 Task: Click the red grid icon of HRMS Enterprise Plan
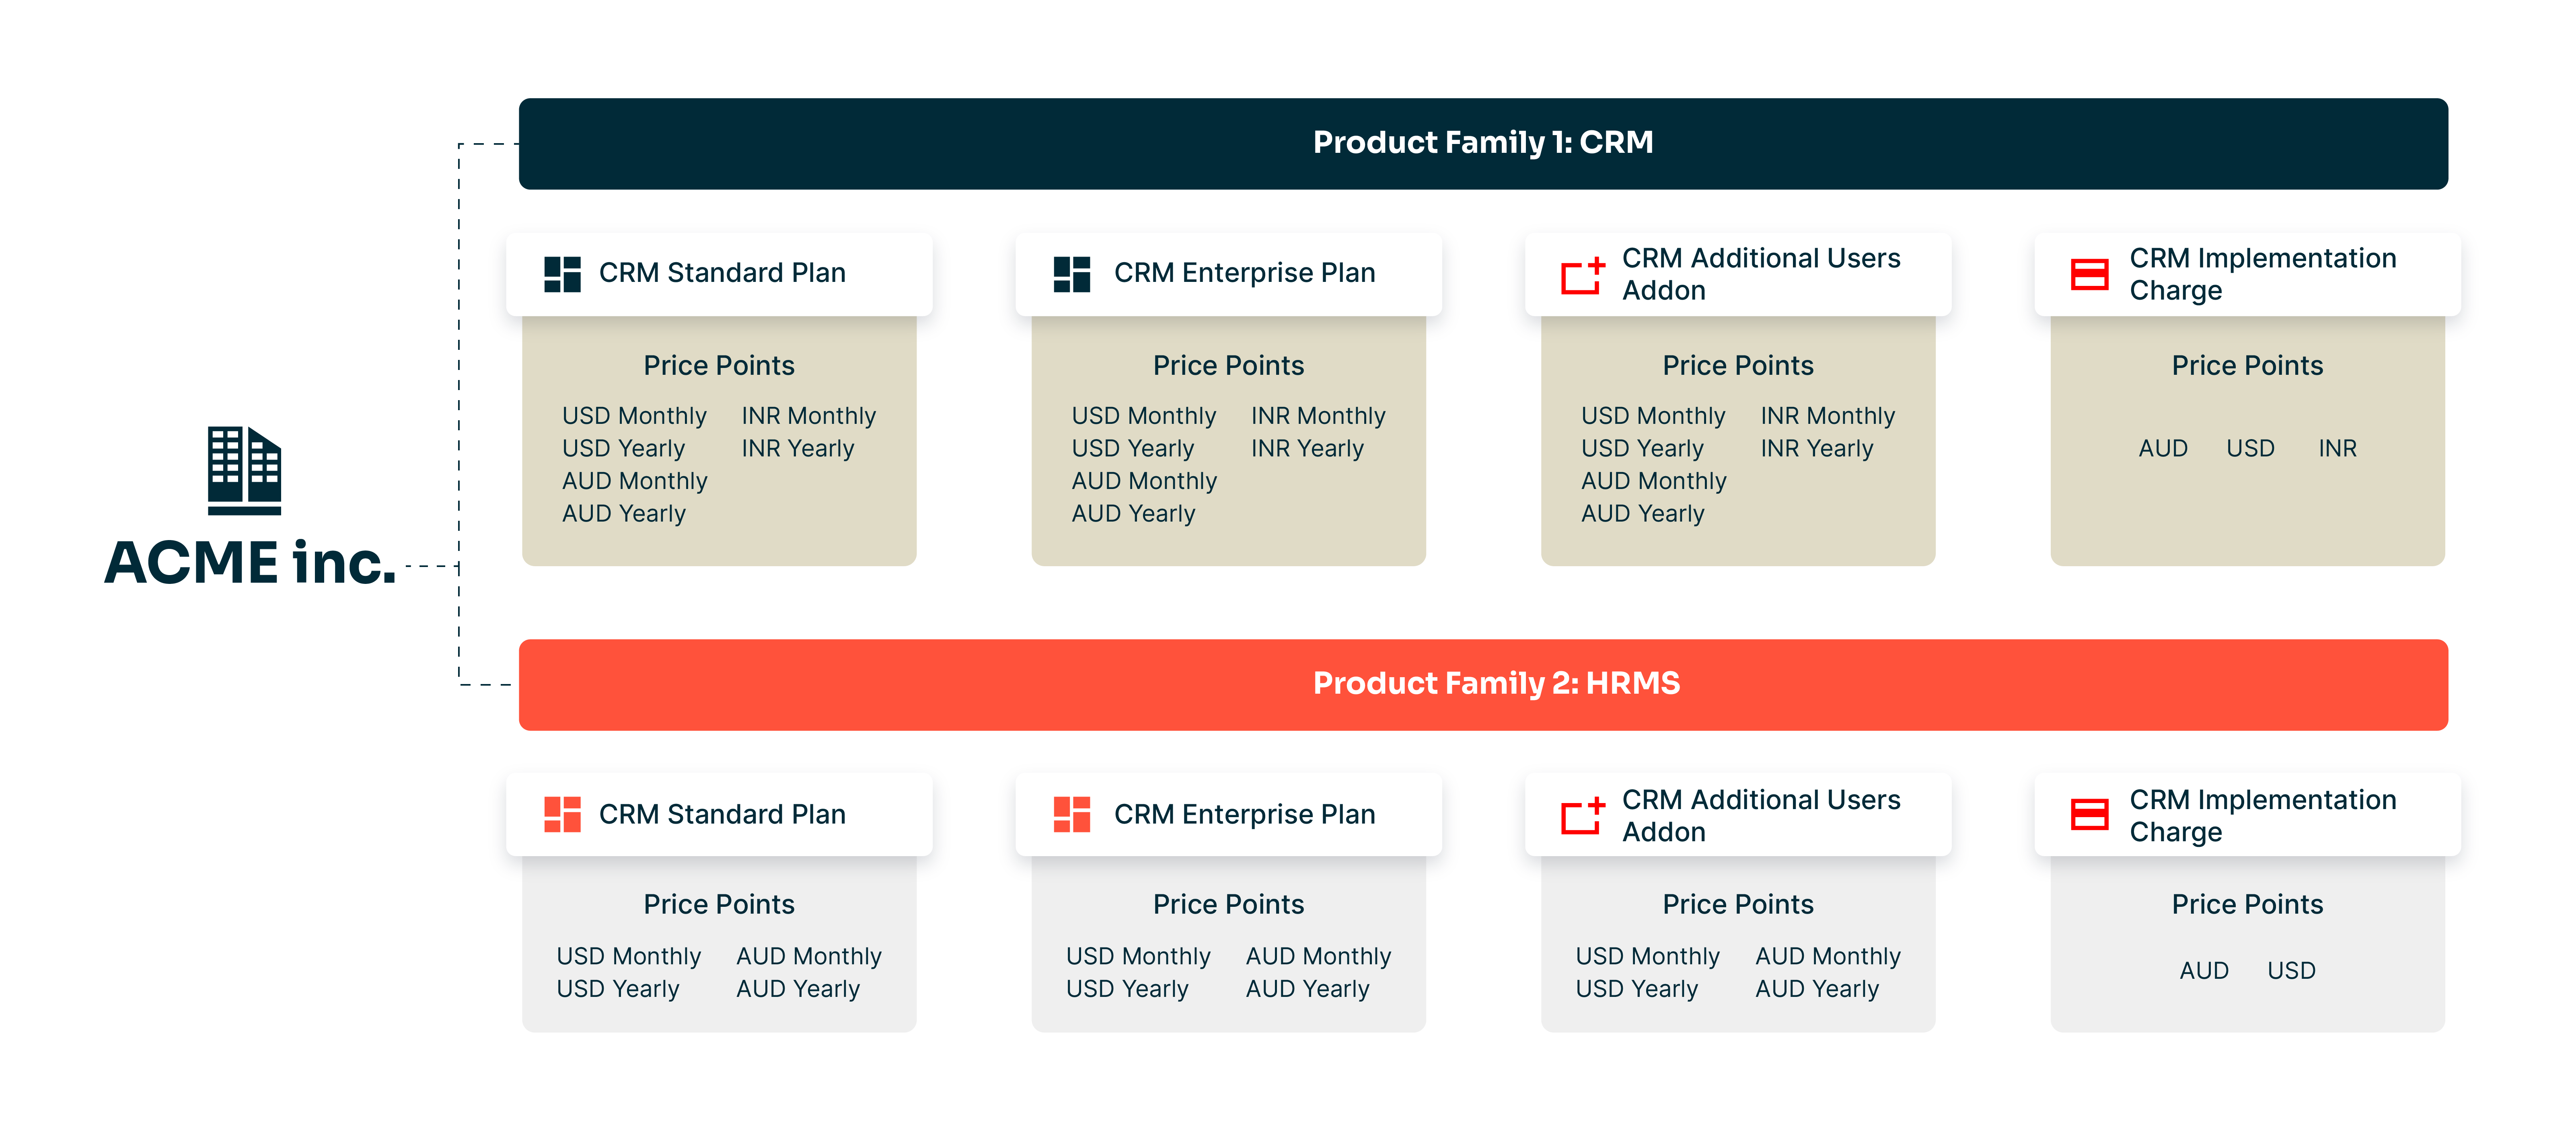(1071, 814)
